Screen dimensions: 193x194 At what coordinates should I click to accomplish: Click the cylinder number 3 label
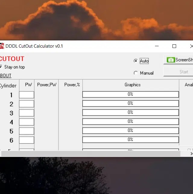tap(11, 113)
